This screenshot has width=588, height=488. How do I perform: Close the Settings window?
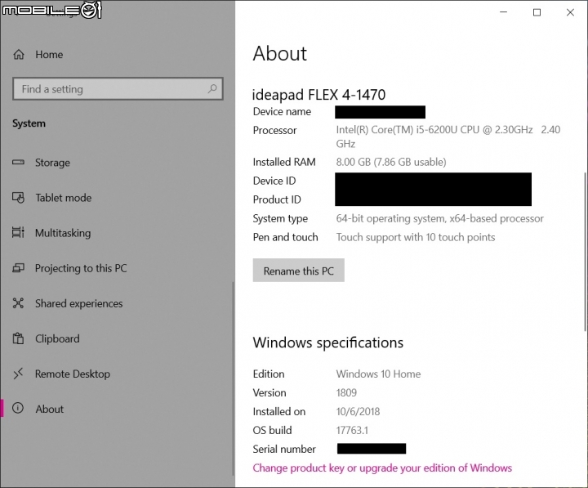pyautogui.click(x=570, y=12)
